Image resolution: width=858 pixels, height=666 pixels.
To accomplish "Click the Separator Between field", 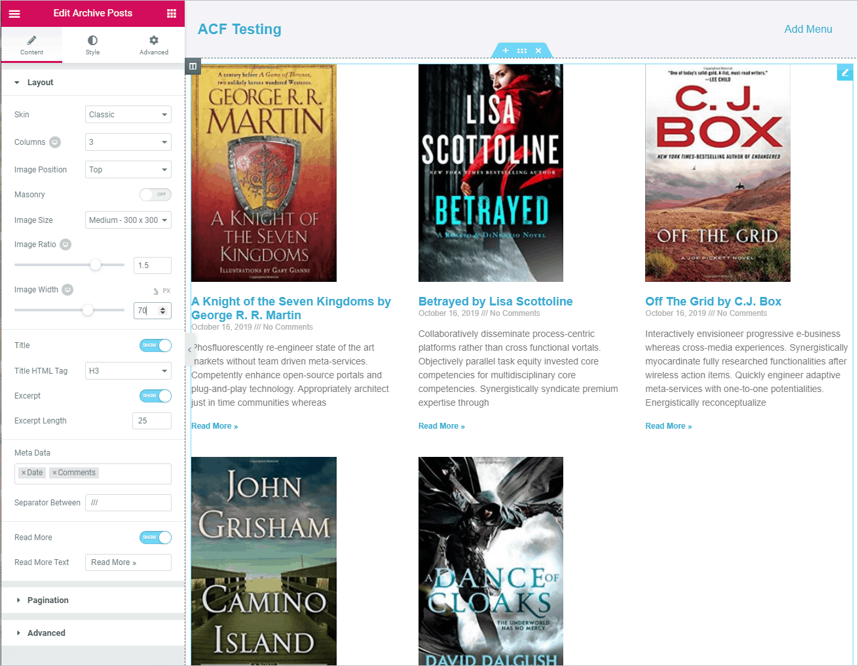I will [128, 503].
